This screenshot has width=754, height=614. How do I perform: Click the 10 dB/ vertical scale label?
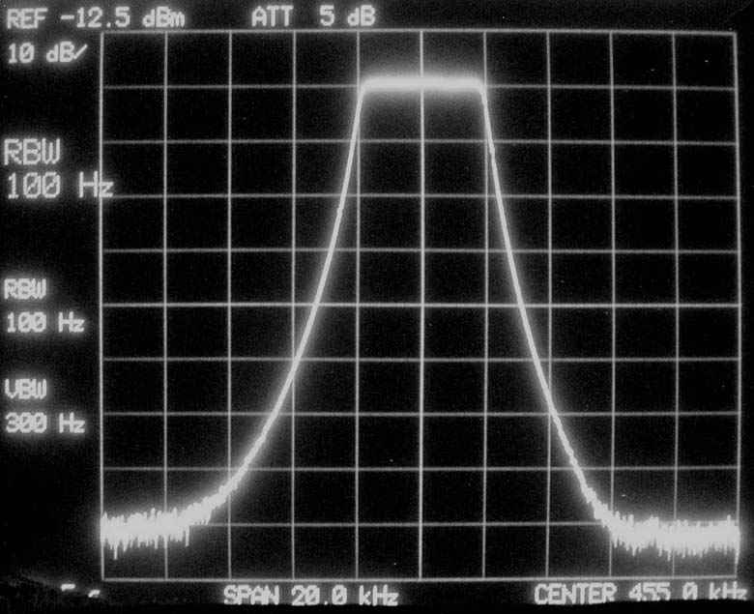(x=47, y=53)
